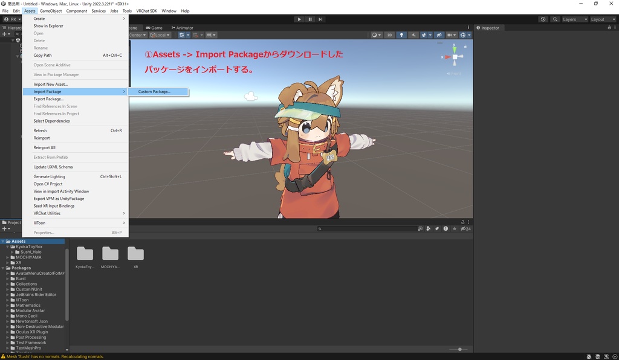Toggle Scene lighting lightbulb

pos(401,35)
